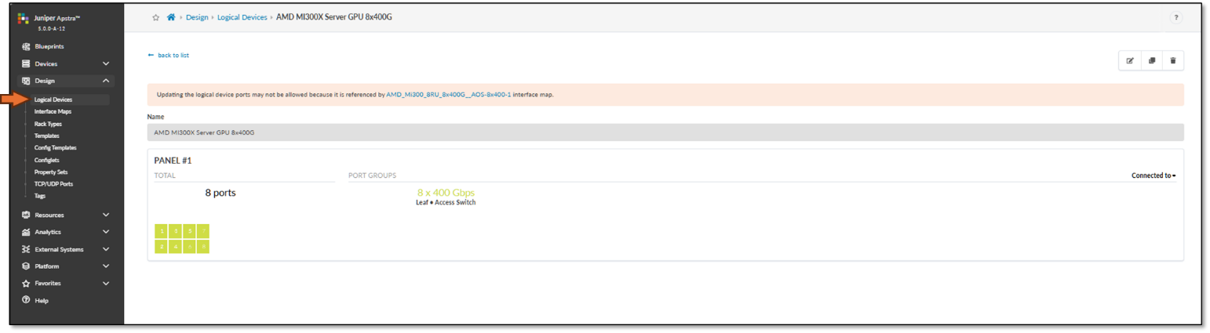
Task: Open AMD_Mi300_8RU_8x400G interface map link
Action: tap(449, 95)
